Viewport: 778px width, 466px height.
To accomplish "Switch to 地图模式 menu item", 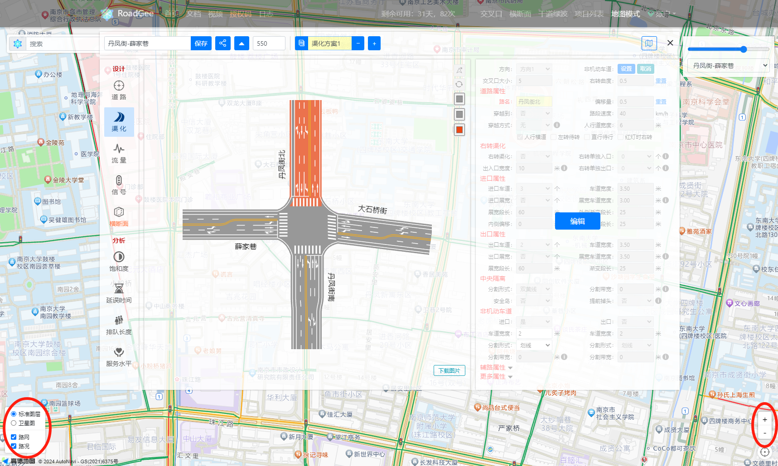I will pos(625,14).
